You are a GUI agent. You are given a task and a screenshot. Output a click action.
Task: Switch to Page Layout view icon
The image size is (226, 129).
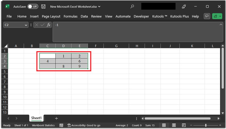click(174, 125)
